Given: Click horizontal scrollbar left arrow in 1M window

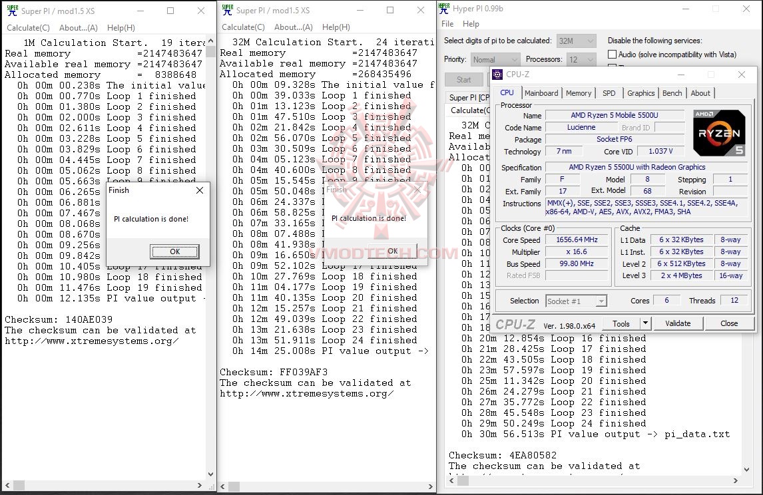Looking at the screenshot, I should click(7, 485).
